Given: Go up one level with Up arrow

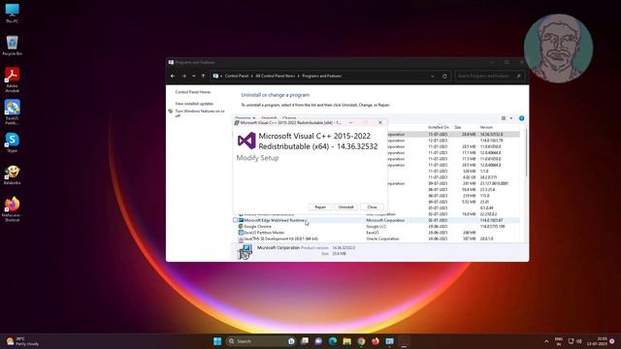Looking at the screenshot, I should [x=203, y=76].
